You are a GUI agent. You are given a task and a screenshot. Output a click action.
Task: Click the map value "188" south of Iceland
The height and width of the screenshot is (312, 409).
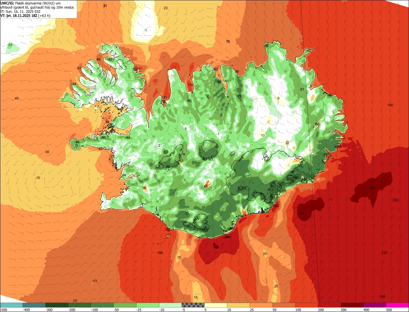(x=160, y=253)
